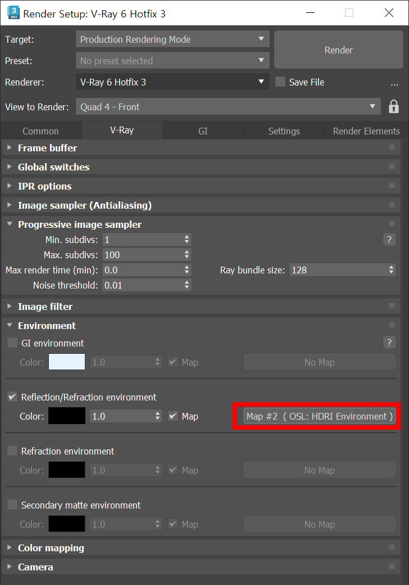Viewport: 409px width, 585px height.
Task: Adjust the Max render time spinner
Action: (187, 270)
